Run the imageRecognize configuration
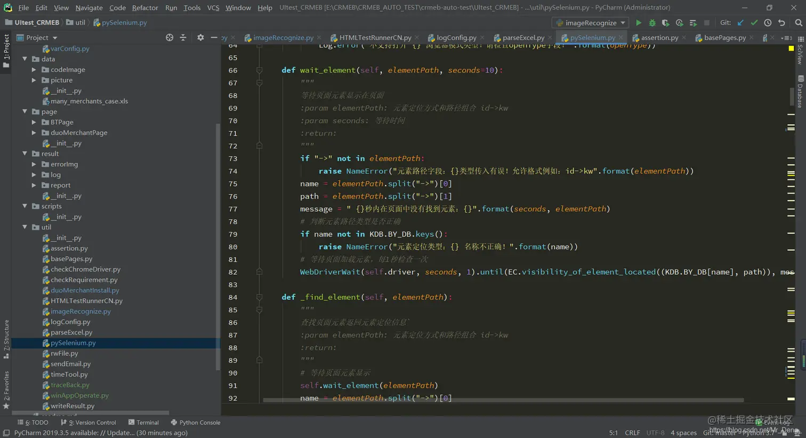 pyautogui.click(x=638, y=23)
